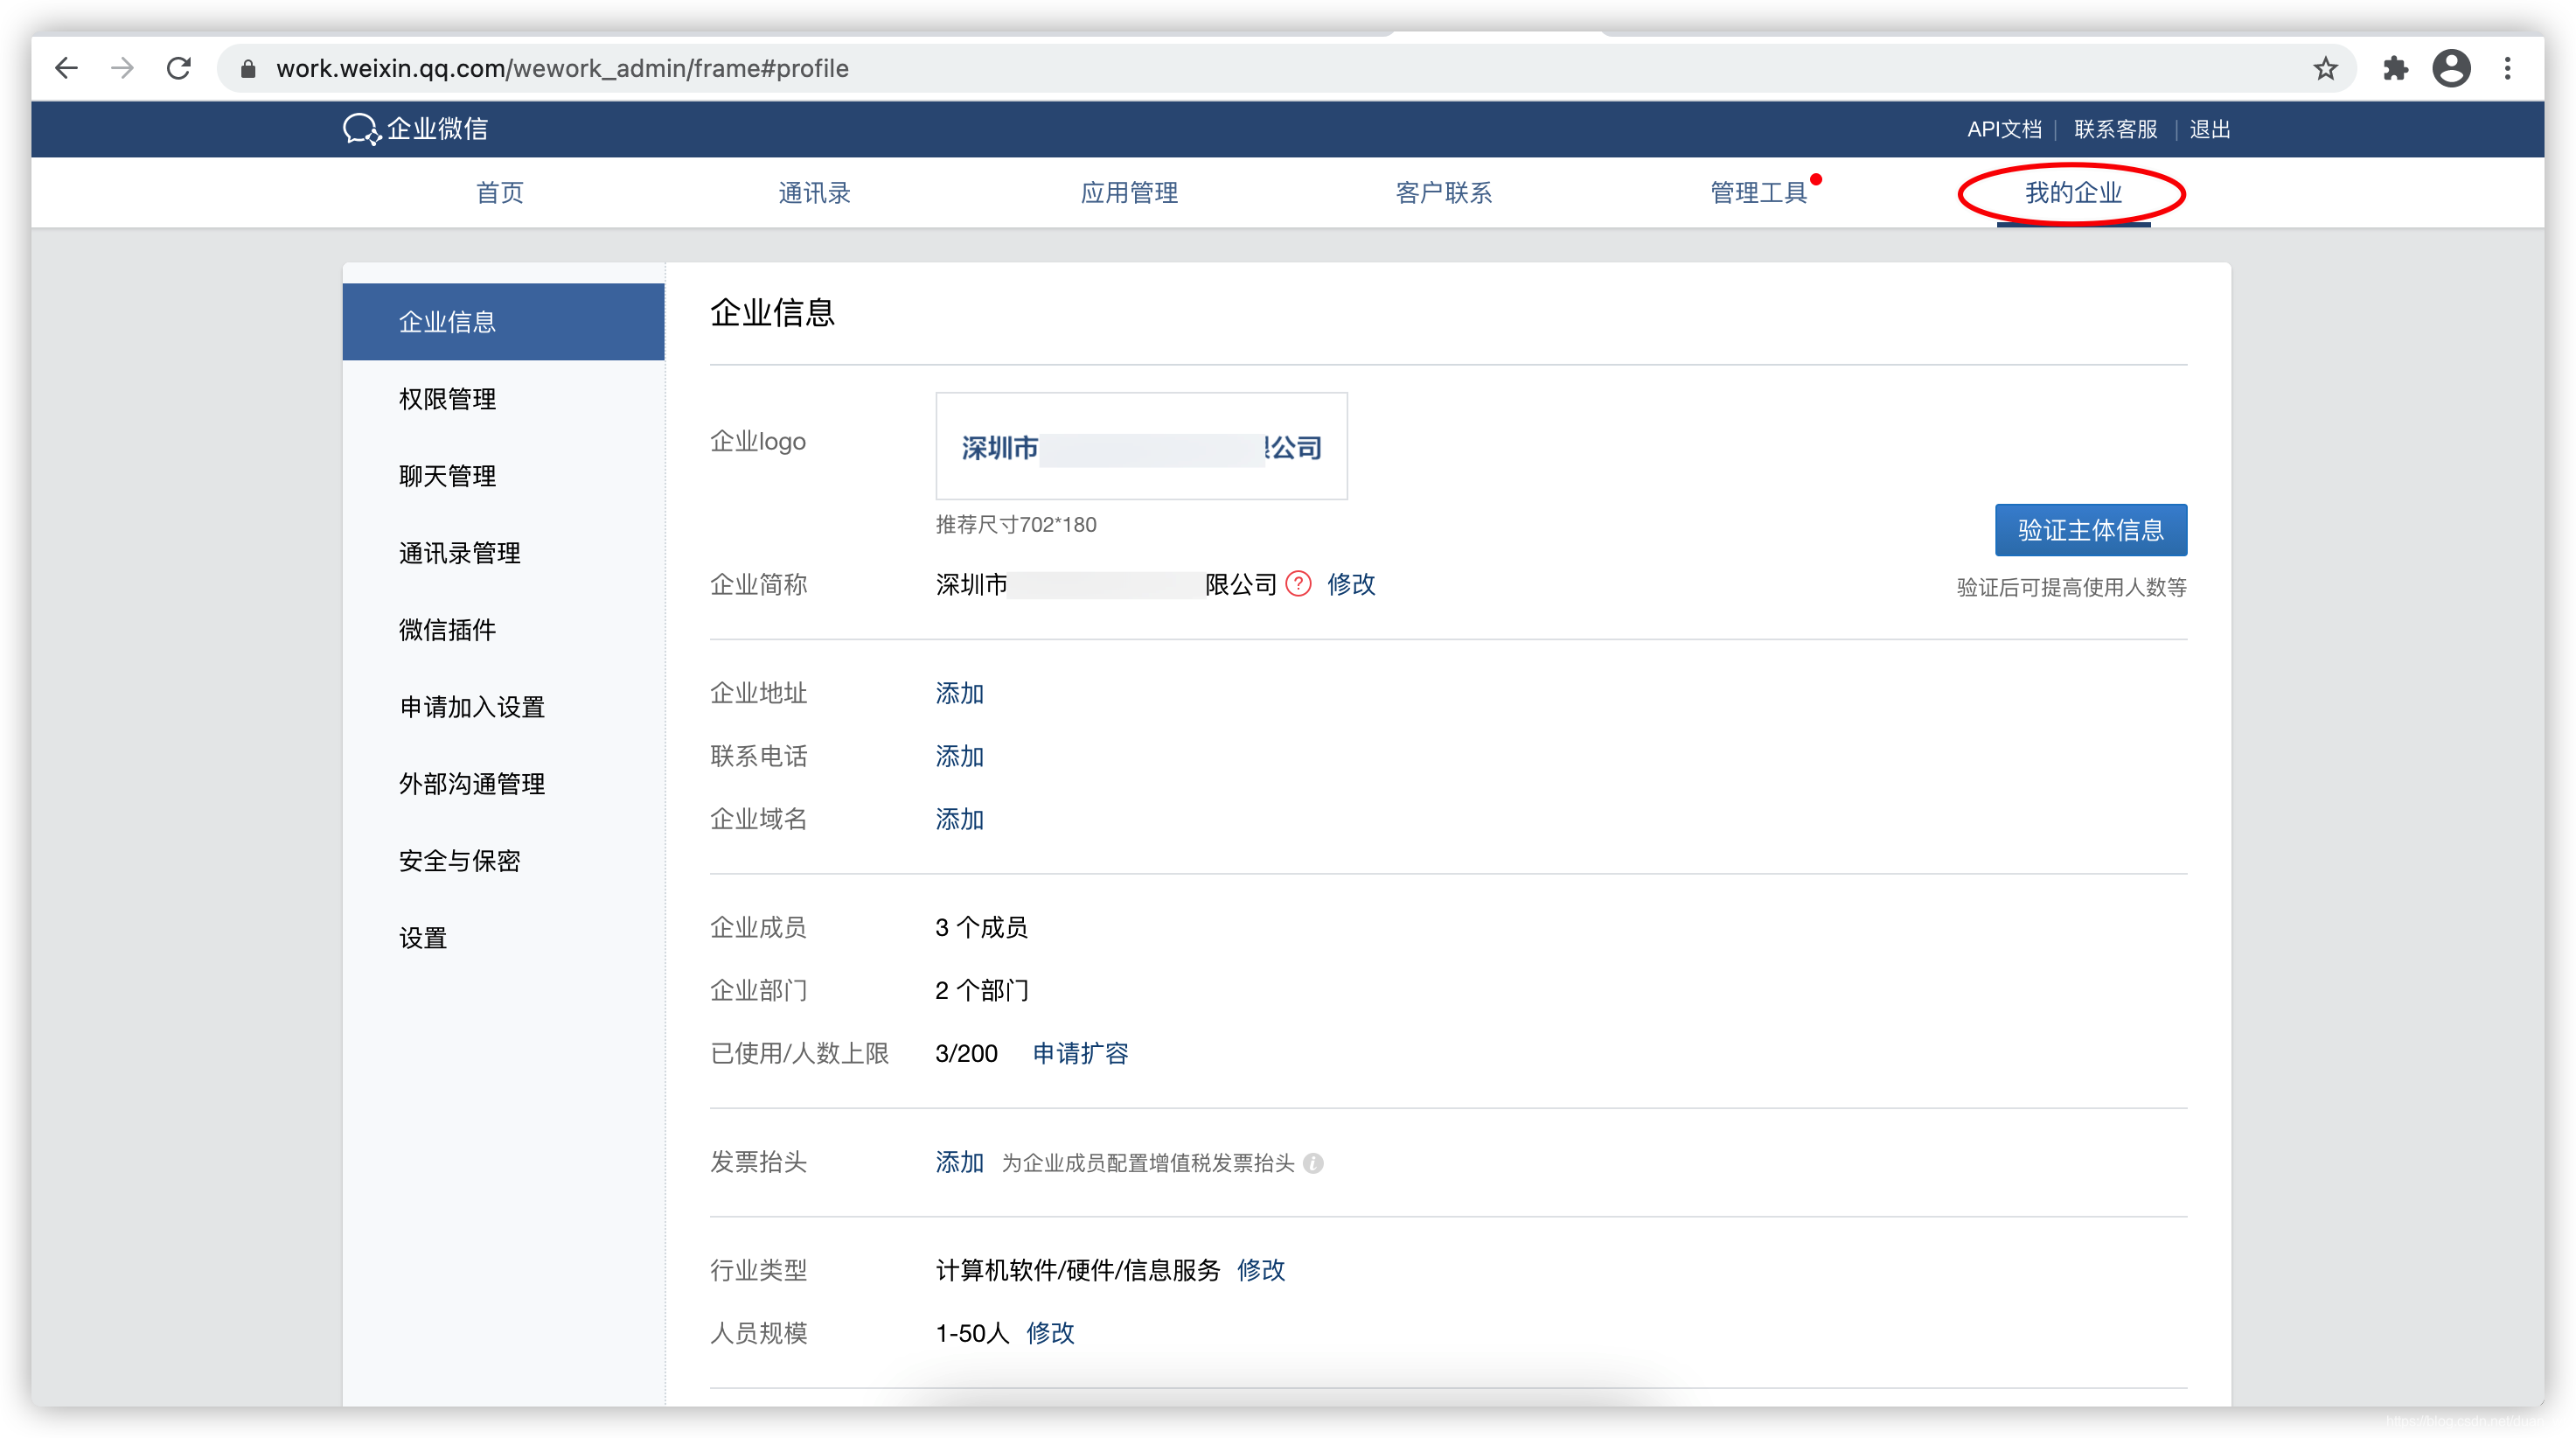Screen dimensions: 2576x1438
Task: Click the 企业微信 logo in header
Action: 415,129
